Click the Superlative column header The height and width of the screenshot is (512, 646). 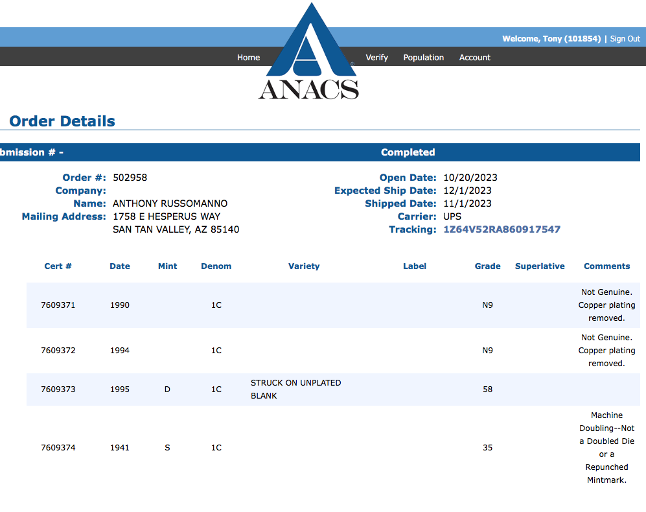click(540, 266)
